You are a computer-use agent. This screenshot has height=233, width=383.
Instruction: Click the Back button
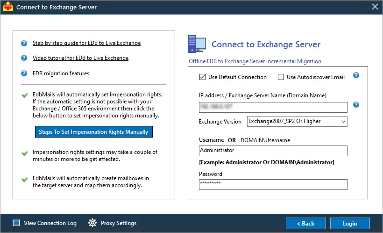click(306, 224)
